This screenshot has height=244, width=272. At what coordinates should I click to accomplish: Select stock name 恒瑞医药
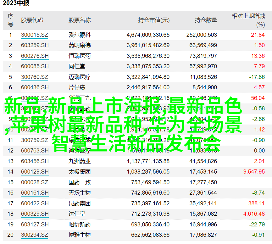(80, 56)
